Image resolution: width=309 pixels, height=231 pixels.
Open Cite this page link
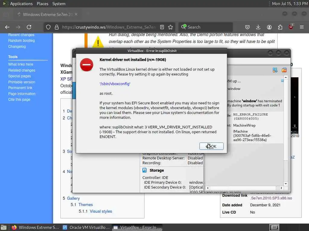tap(19, 99)
